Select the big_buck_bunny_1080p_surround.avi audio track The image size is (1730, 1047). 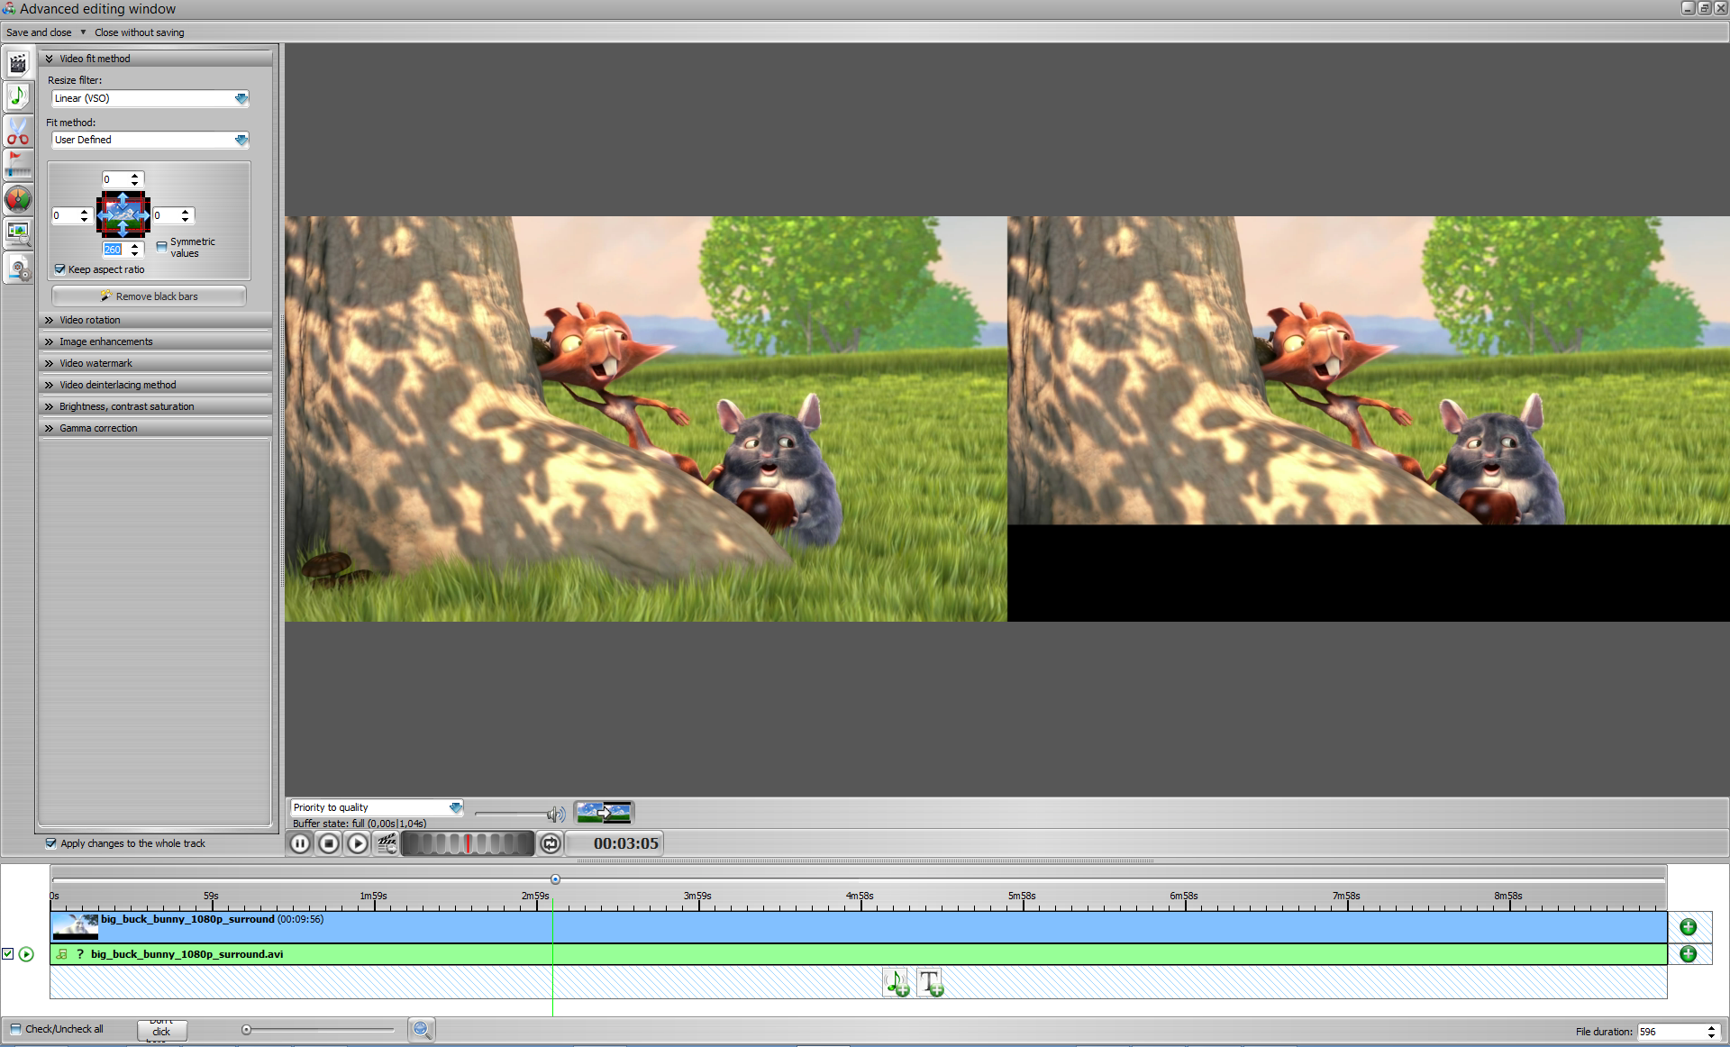(859, 954)
